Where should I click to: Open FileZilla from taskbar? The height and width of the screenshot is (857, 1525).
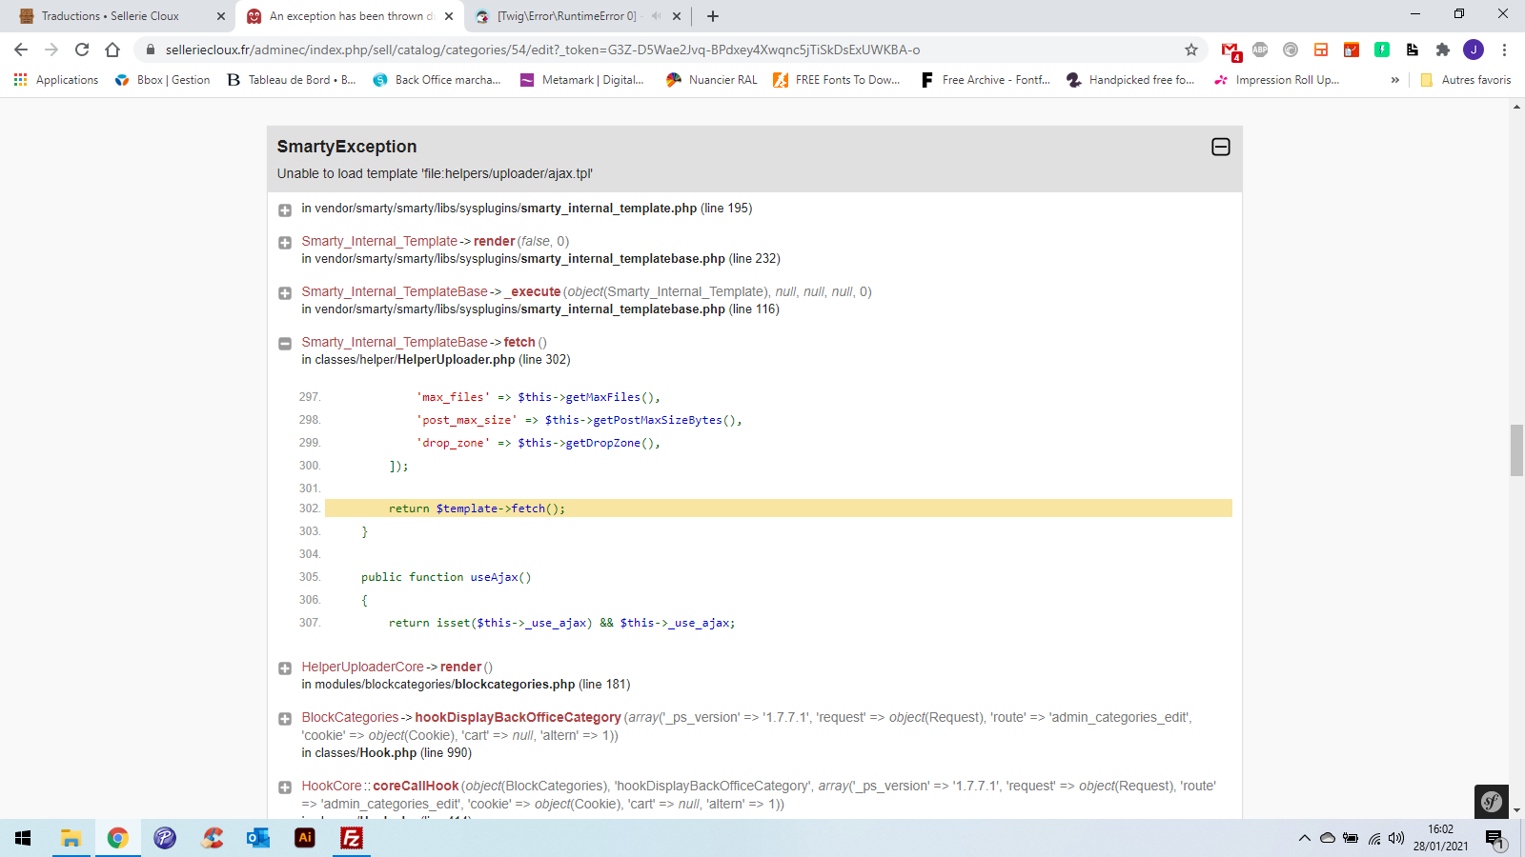pyautogui.click(x=352, y=838)
